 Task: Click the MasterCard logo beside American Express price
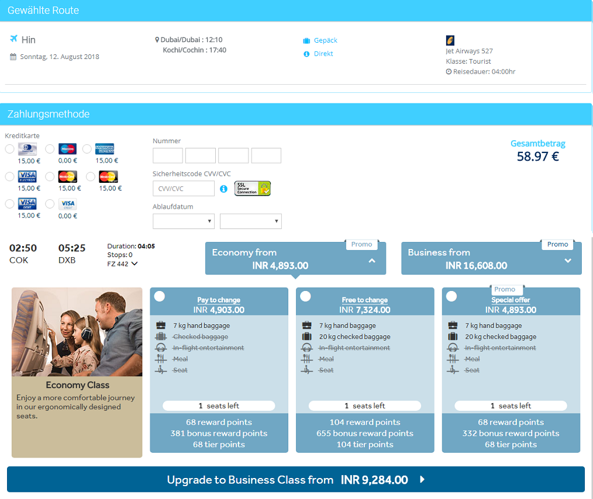tap(109, 176)
